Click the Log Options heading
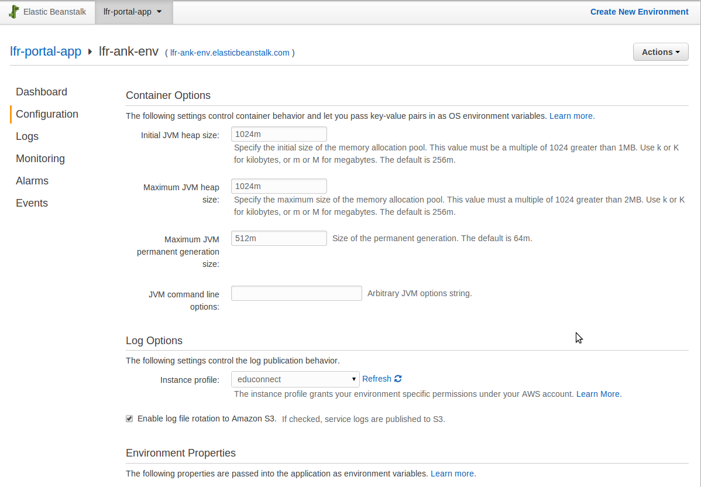Screen dimensions: 701x487 tap(154, 340)
